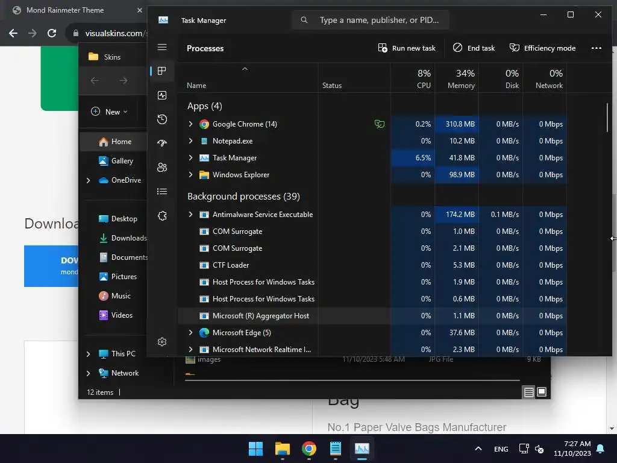Click blue Download button on webpage
Viewport: 617px width, 463px height.
coord(51,266)
